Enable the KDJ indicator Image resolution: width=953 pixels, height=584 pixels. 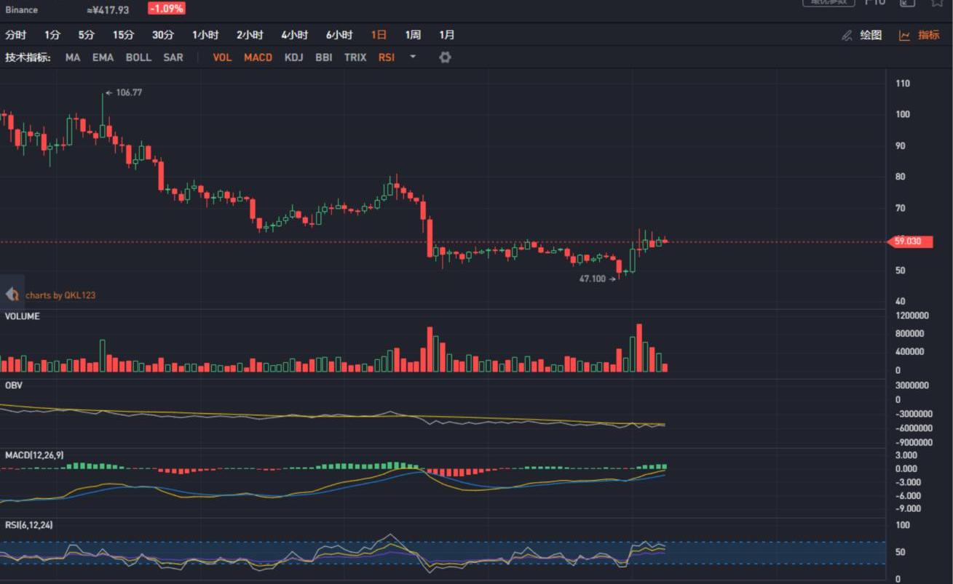[294, 57]
